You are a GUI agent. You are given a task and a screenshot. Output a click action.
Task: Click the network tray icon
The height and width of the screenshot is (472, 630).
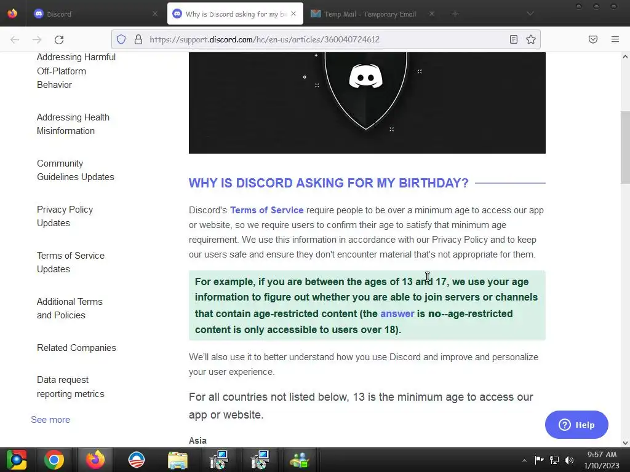click(554, 460)
